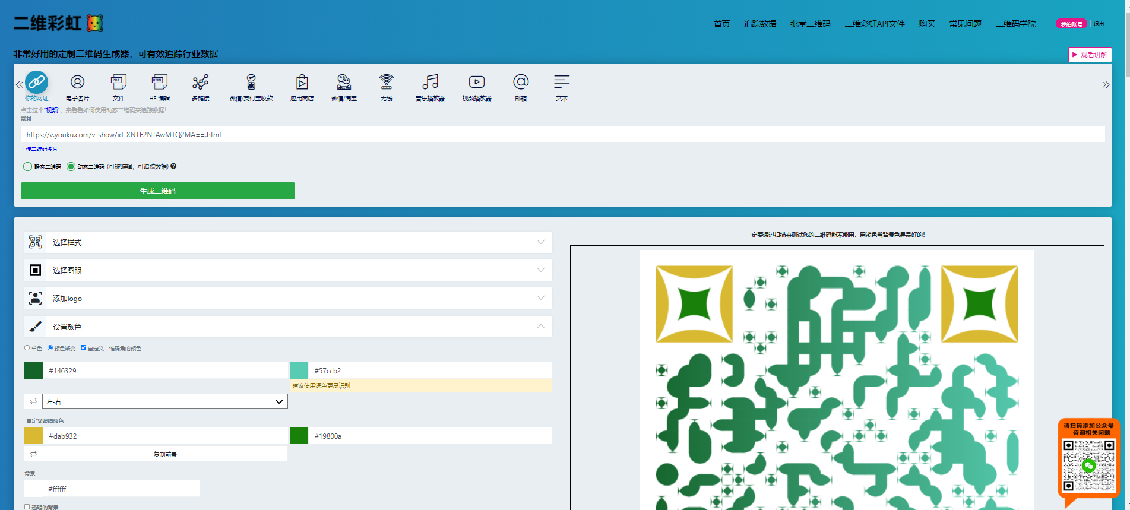The image size is (1130, 510).
Task: Click the QR pattern icon of 选择样式
Action: tap(36, 242)
